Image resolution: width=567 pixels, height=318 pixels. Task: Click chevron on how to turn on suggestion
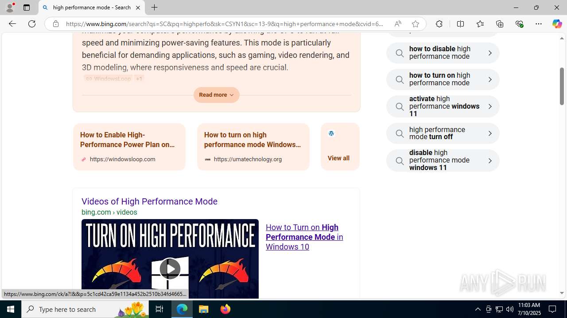(x=490, y=80)
